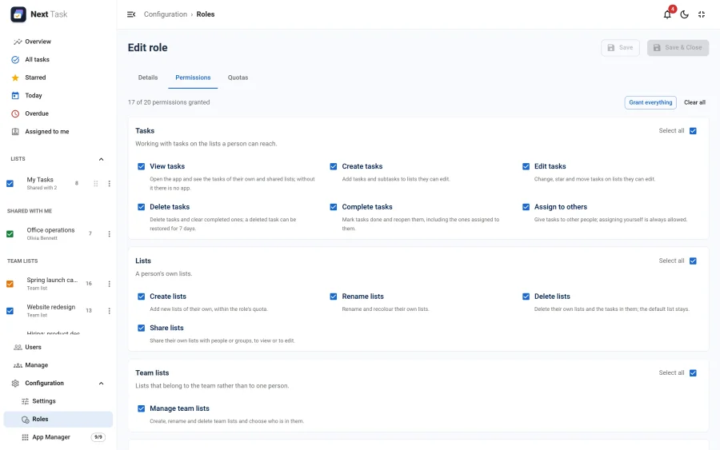Click the Office operations list icon
The height and width of the screenshot is (450, 720).
pyautogui.click(x=10, y=234)
